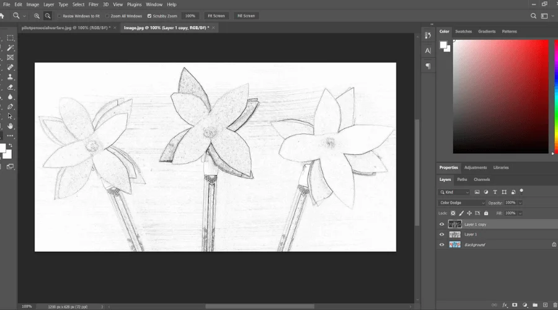
Task: Enable Zoom All Windows checkbox
Action: click(107, 16)
